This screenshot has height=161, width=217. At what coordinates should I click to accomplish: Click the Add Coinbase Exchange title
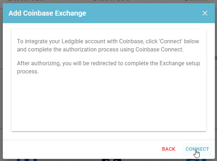coord(47,13)
